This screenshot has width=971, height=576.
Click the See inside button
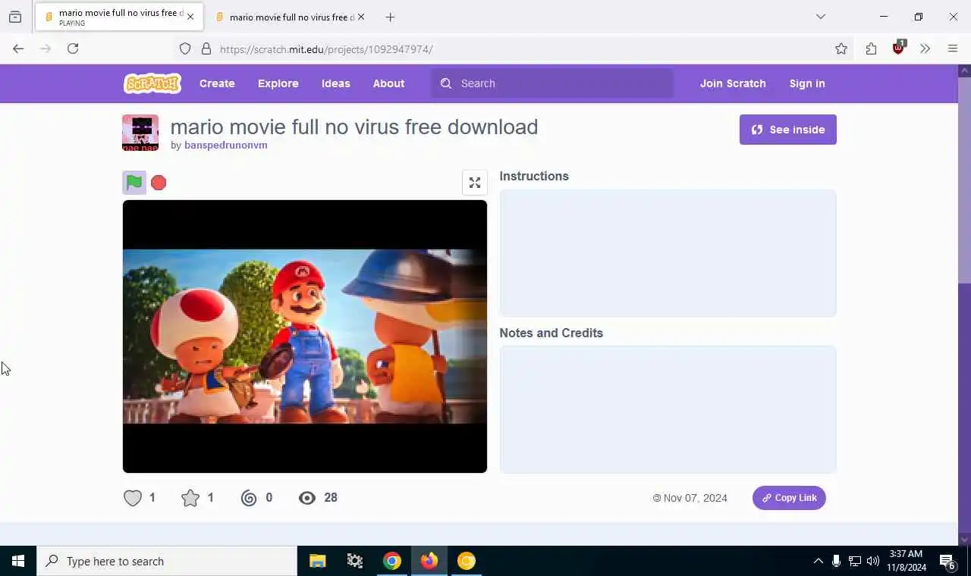tap(788, 130)
